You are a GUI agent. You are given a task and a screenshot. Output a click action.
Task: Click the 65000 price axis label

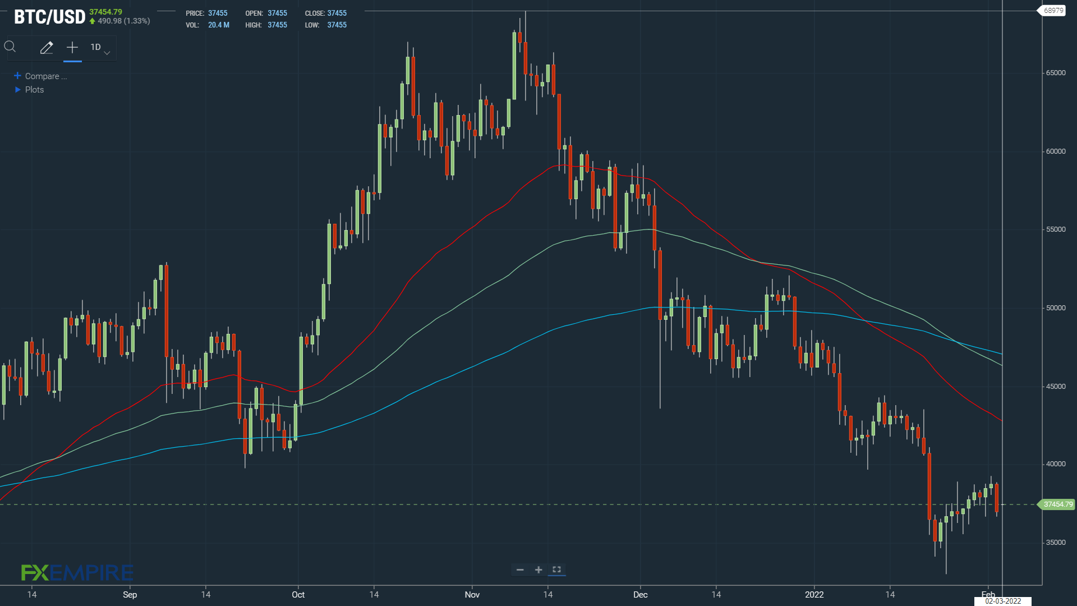pos(1056,73)
